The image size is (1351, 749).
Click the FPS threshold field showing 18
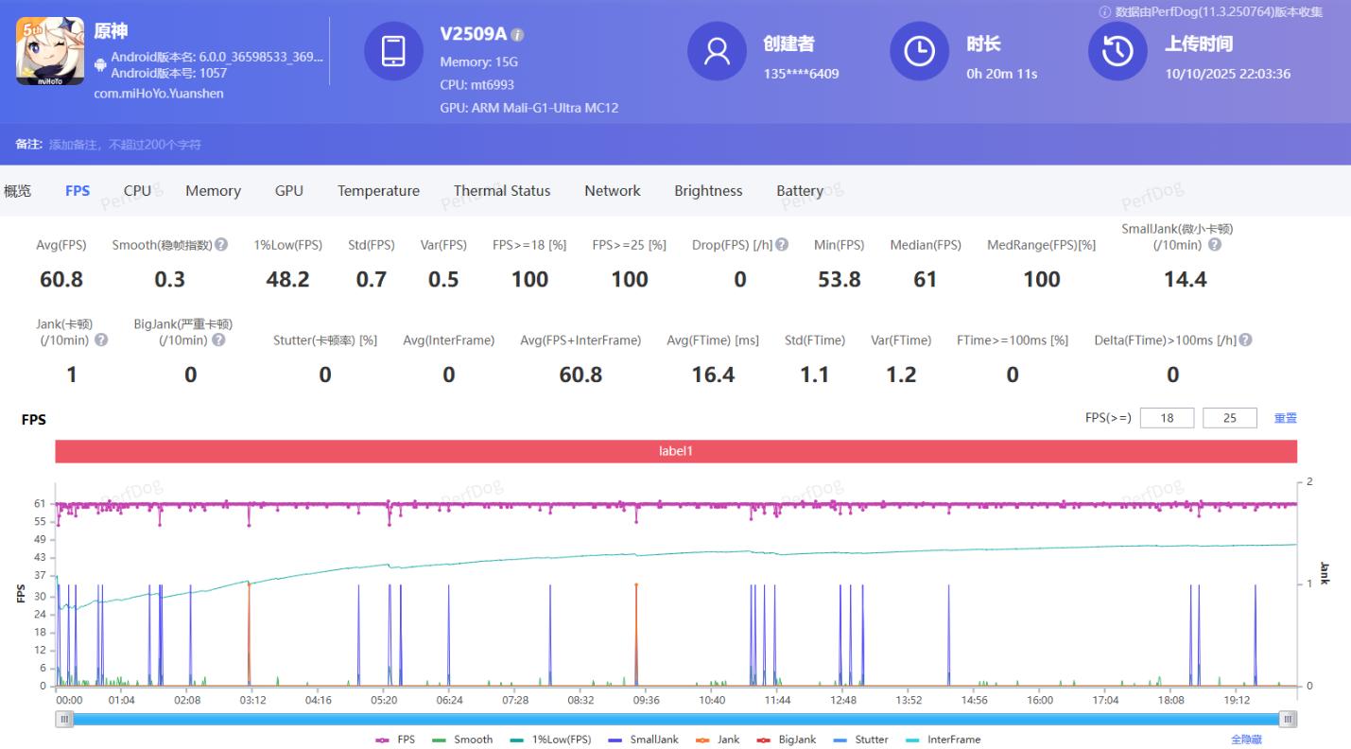pyautogui.click(x=1167, y=418)
